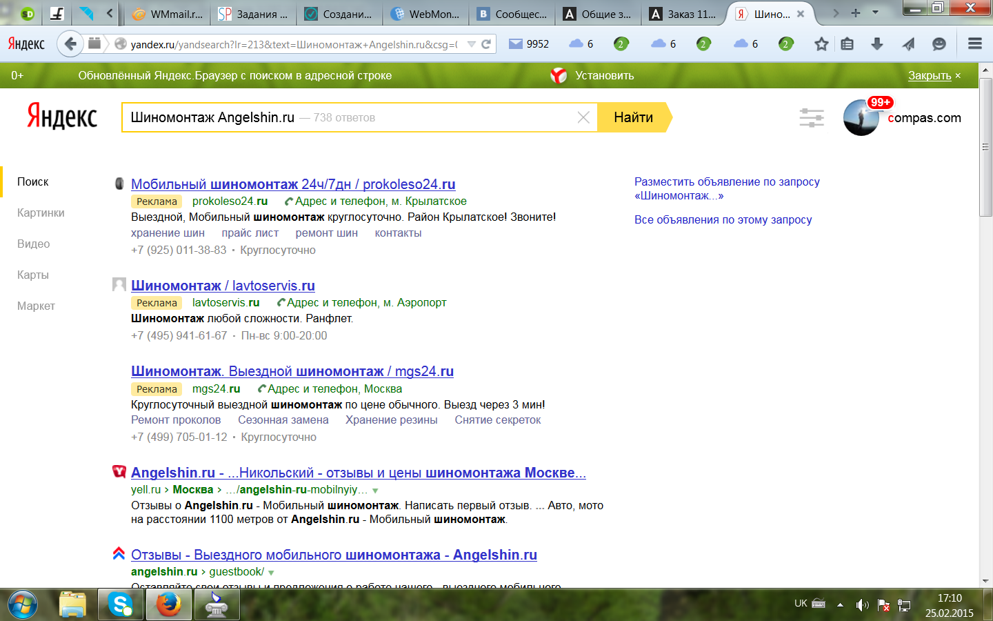Click the Сезонная замена sitelink
This screenshot has width=993, height=621.
click(283, 420)
